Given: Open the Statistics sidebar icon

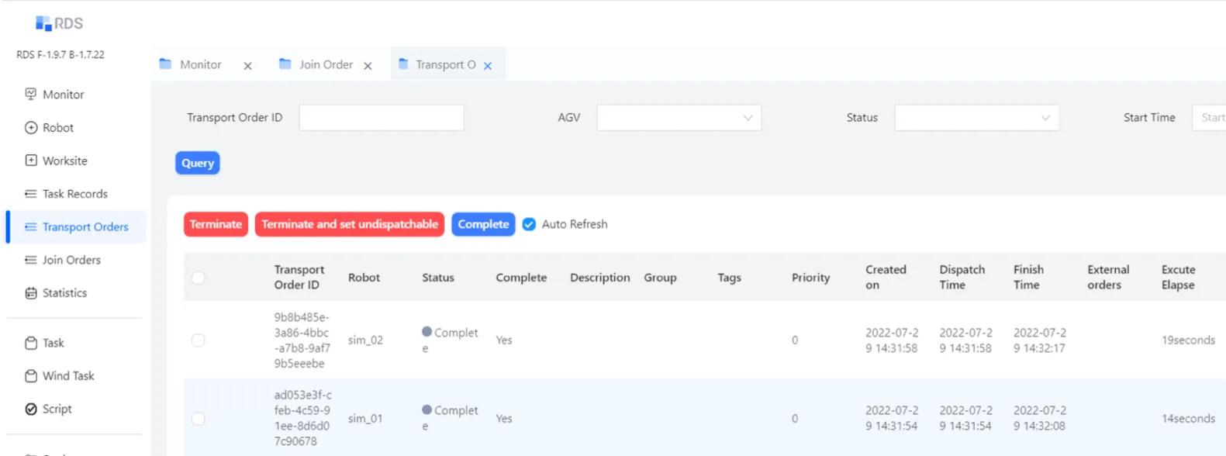Looking at the screenshot, I should pos(31,293).
